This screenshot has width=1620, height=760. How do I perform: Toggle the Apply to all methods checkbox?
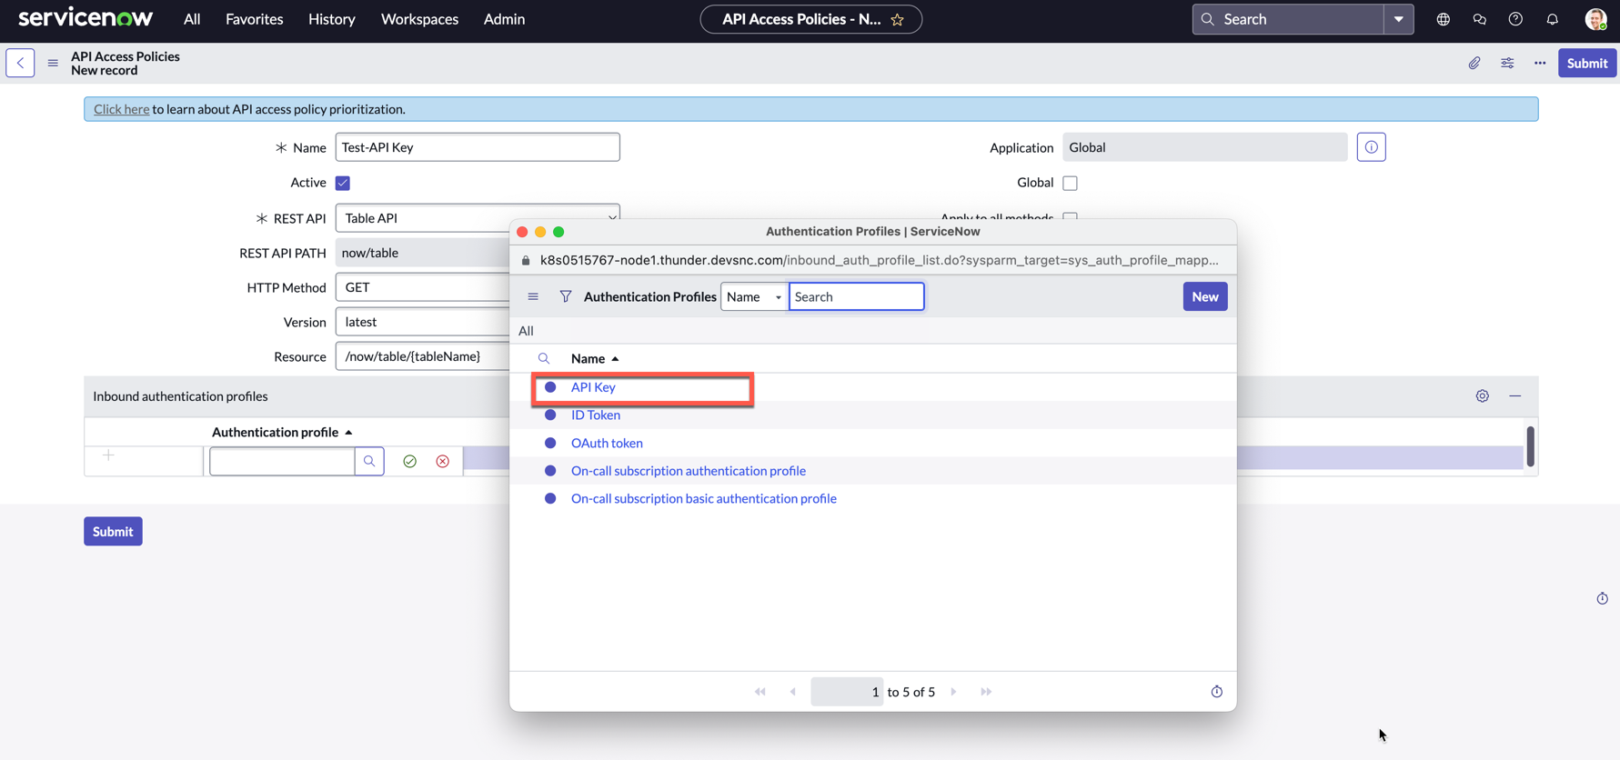click(x=1071, y=216)
